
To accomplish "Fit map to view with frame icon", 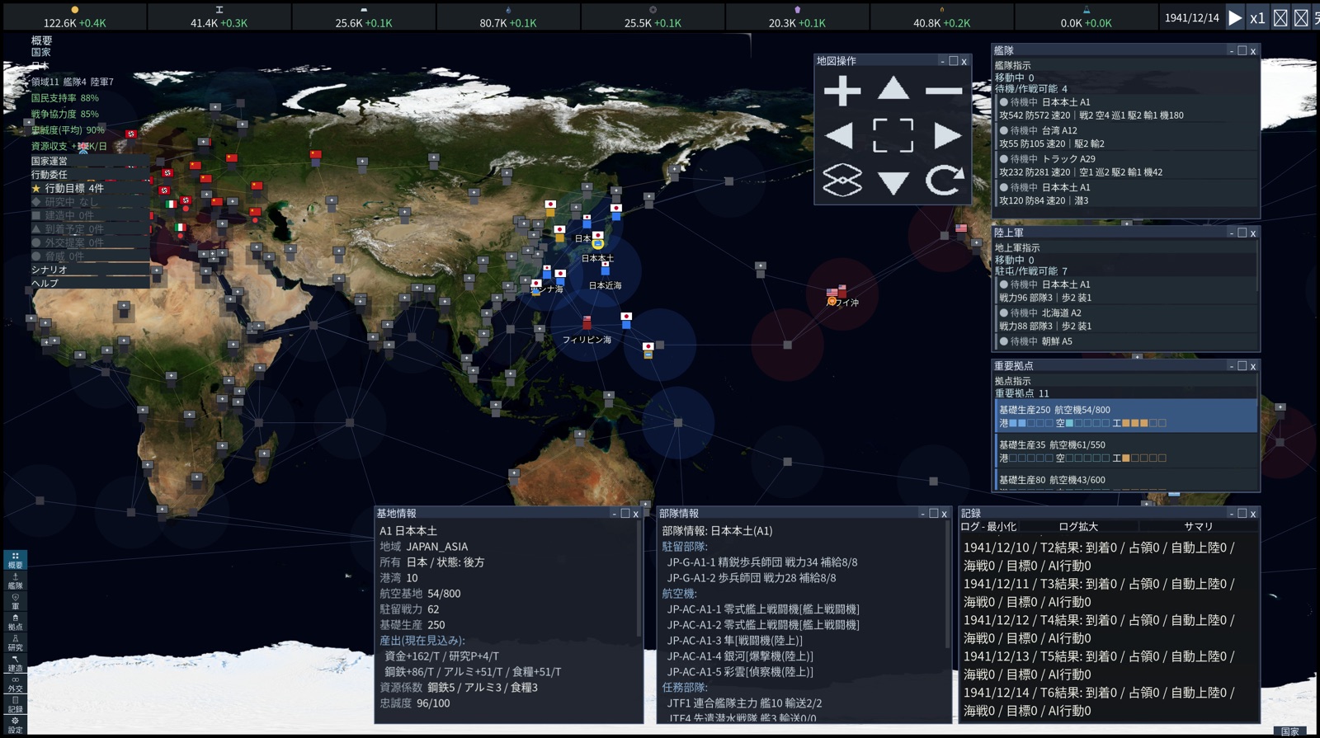I will click(x=893, y=135).
